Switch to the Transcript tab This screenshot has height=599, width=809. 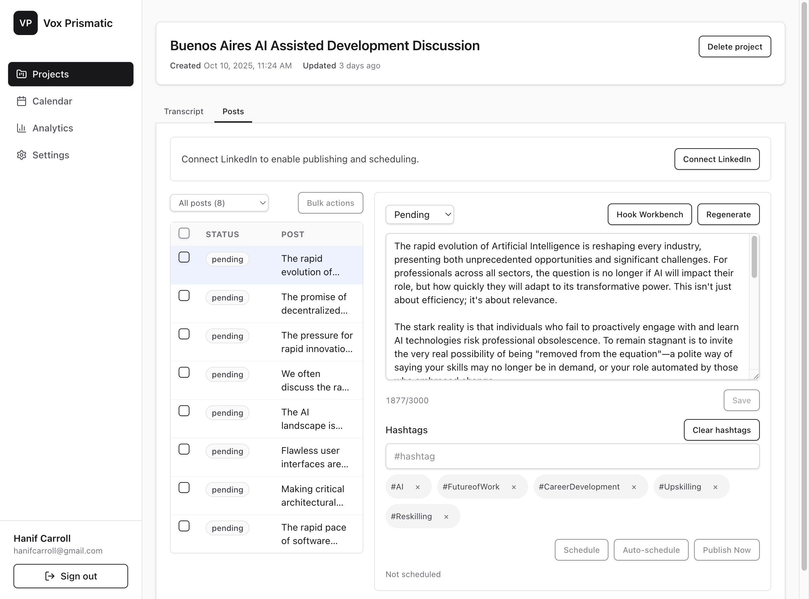coord(184,111)
